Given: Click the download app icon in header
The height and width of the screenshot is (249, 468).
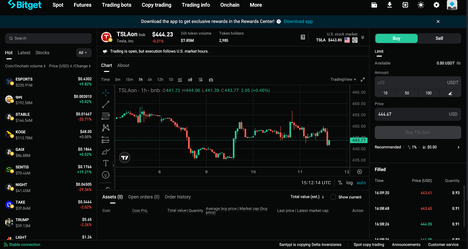Looking at the screenshot, I should pyautogui.click(x=390, y=5).
